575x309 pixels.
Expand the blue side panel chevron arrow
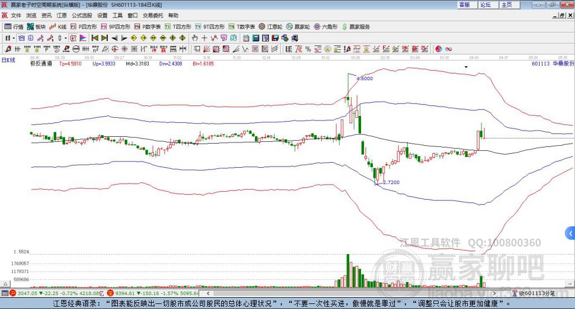click(x=571, y=233)
